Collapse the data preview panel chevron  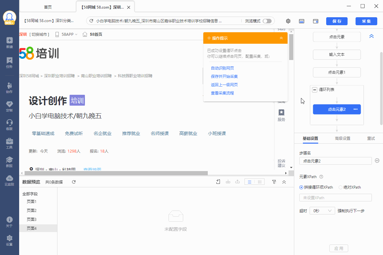tap(284, 182)
